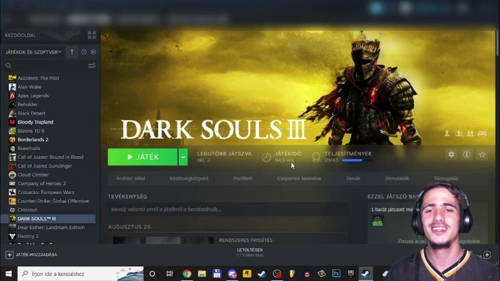Click the single-player icon on banner
This screenshot has width=500, height=281.
[x=447, y=133]
